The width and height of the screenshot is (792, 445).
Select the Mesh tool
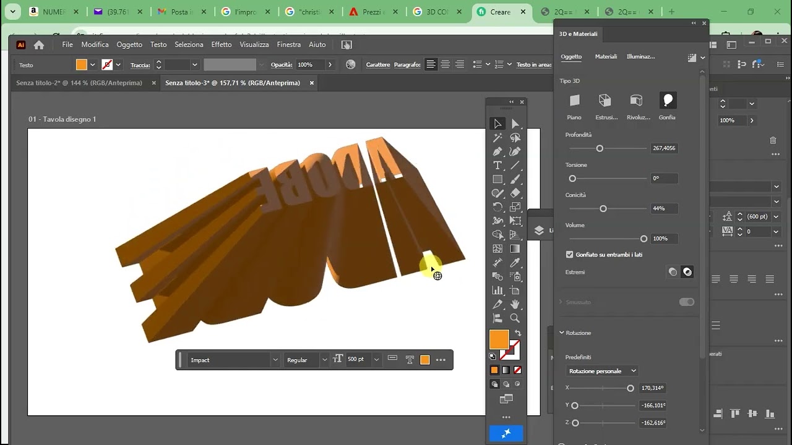(x=497, y=249)
